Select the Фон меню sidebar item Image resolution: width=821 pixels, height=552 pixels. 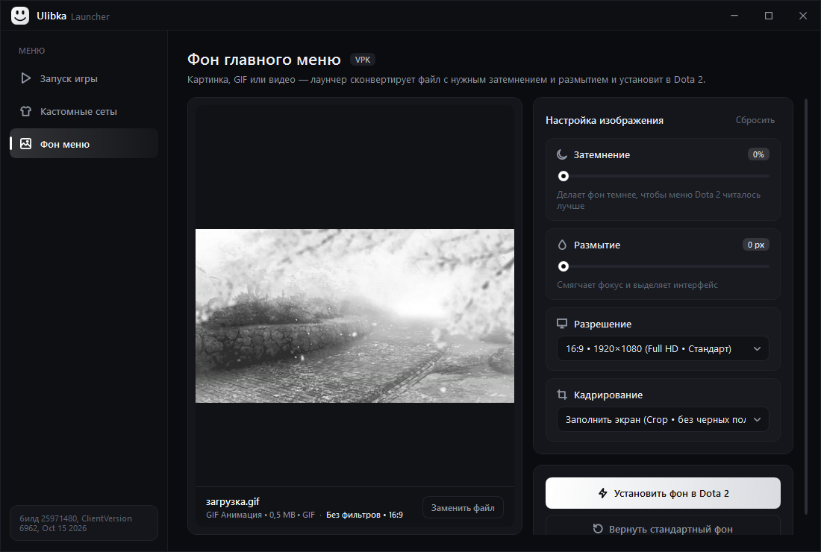pyautogui.click(x=84, y=143)
